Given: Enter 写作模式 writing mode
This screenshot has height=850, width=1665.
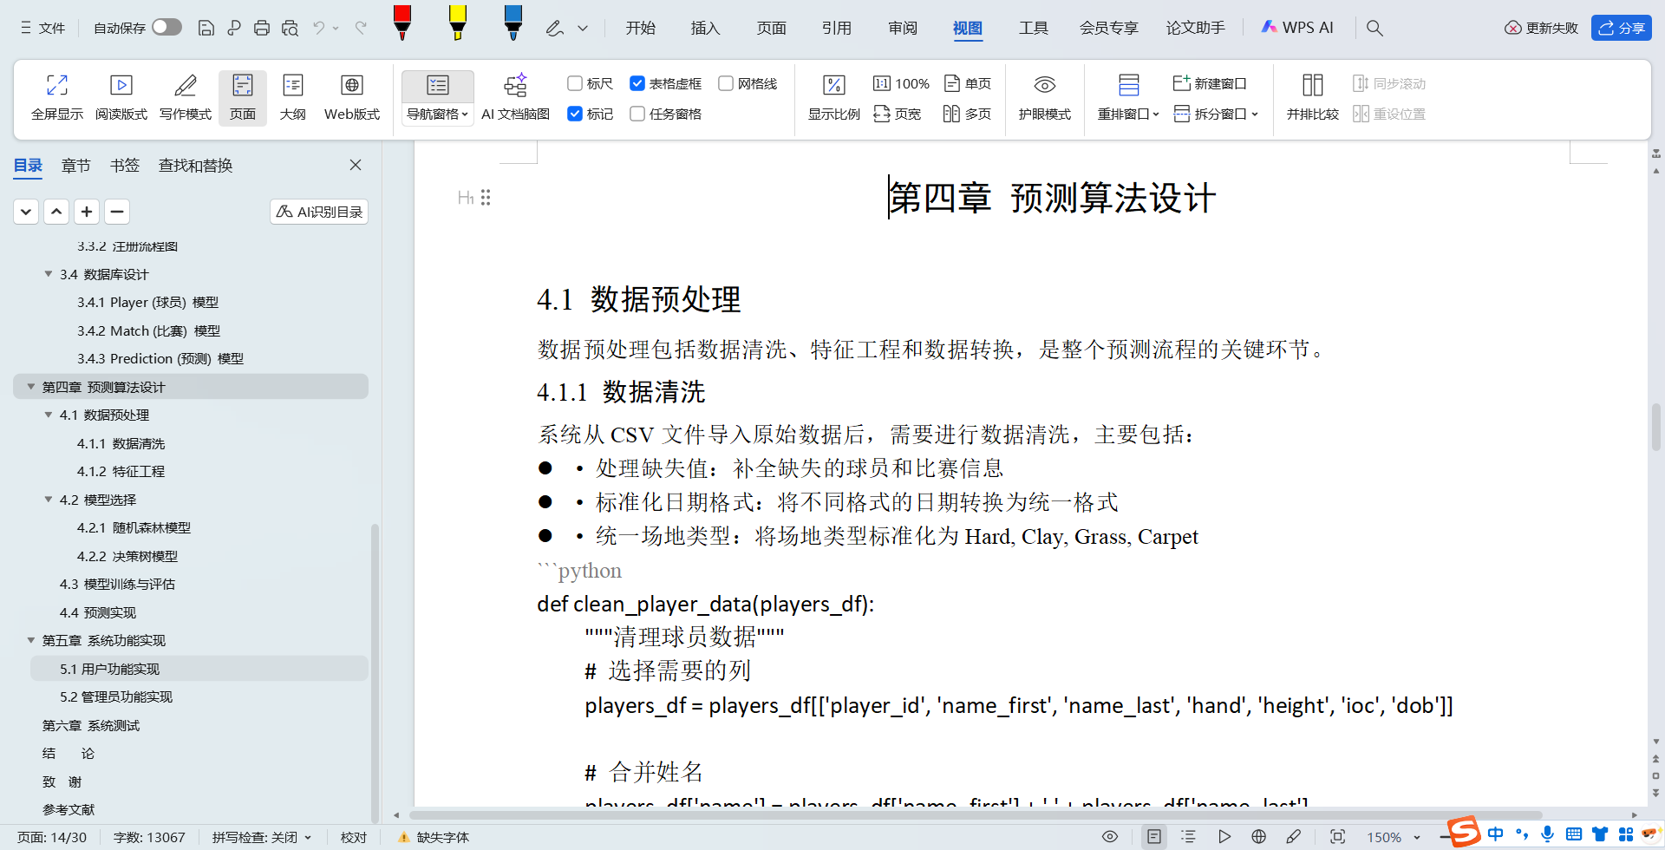Looking at the screenshot, I should (x=186, y=97).
